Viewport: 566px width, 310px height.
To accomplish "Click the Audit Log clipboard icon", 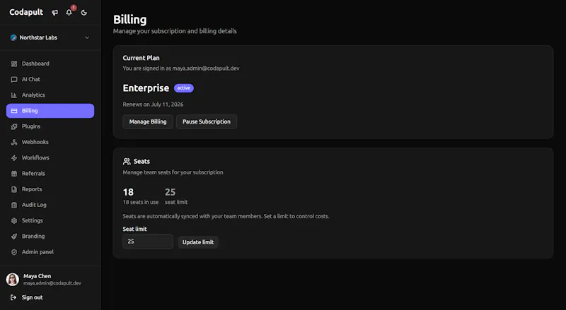I will click(x=14, y=205).
